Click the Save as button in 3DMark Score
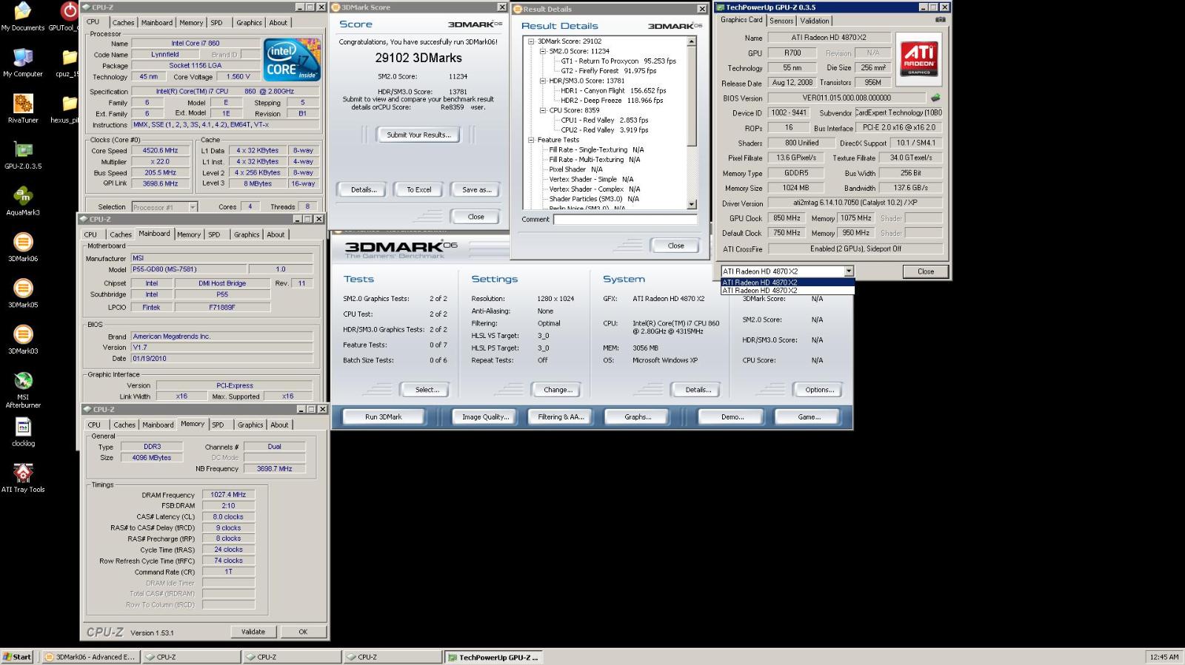 pyautogui.click(x=477, y=189)
